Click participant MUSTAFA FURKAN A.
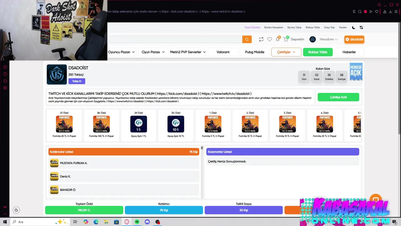The height and width of the screenshot is (226, 401). click(124, 163)
